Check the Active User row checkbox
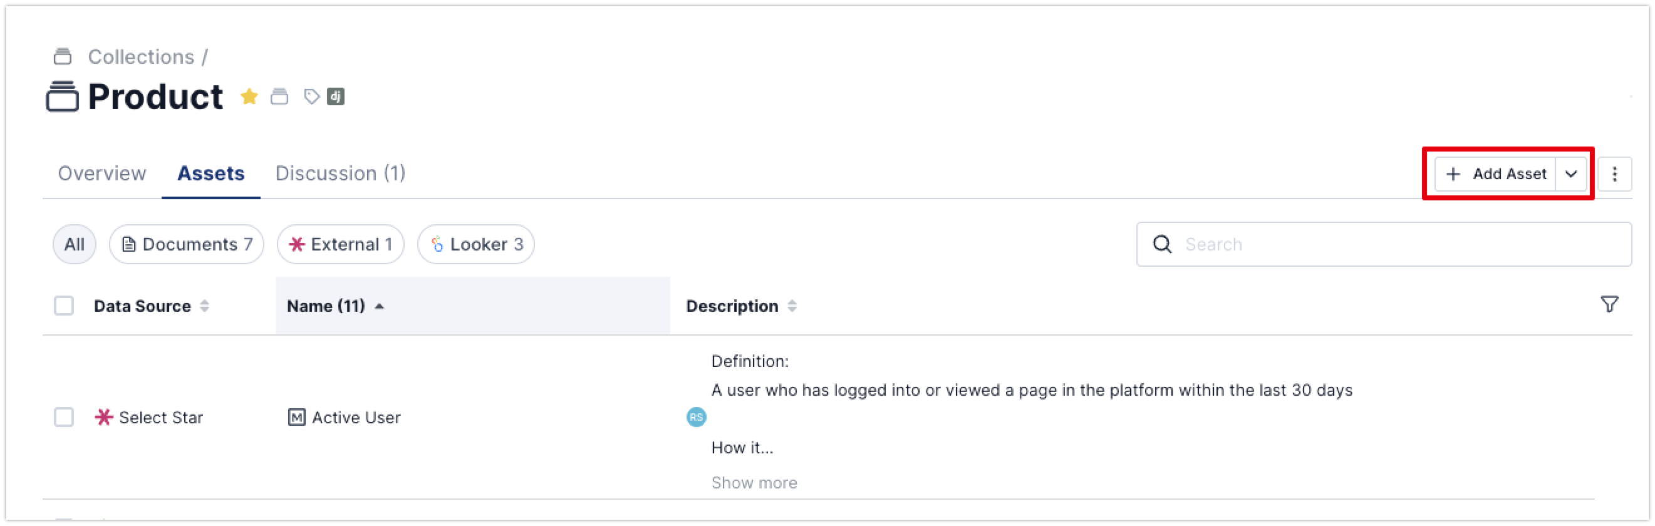This screenshot has height=526, width=1655. [65, 418]
